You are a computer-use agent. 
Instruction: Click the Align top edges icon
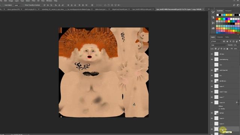pyautogui.click(x=44, y=5)
